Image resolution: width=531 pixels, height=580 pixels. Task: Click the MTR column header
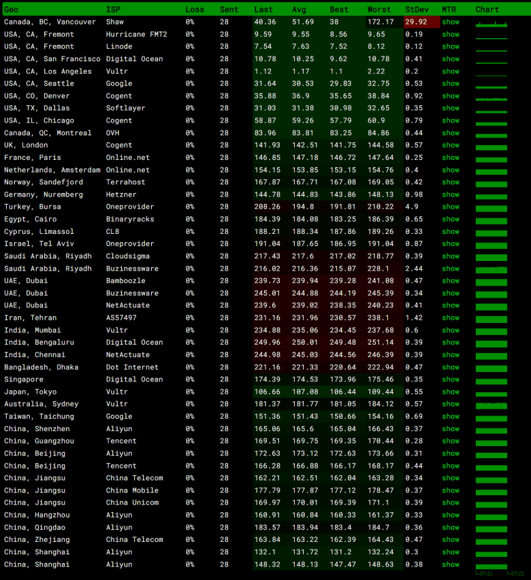pyautogui.click(x=449, y=10)
